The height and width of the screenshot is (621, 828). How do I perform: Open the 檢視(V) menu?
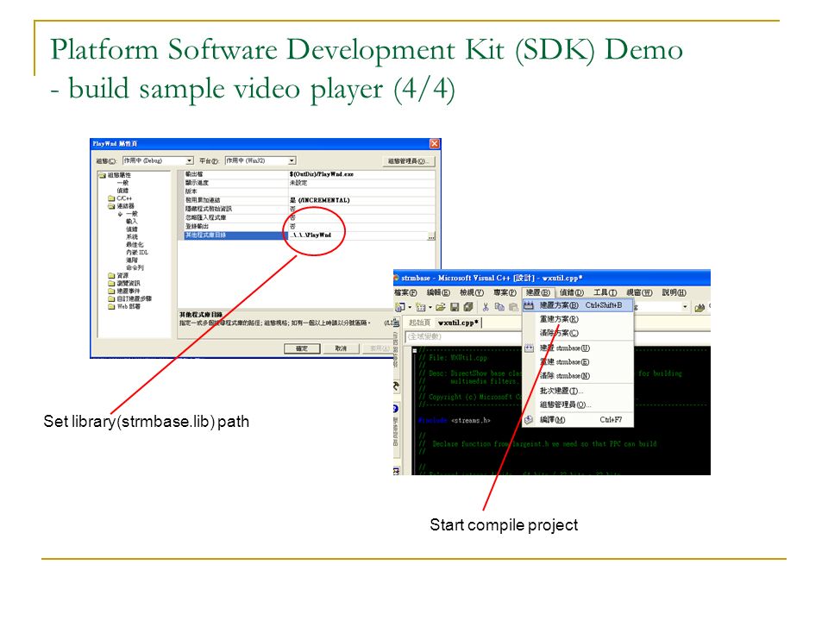[472, 292]
